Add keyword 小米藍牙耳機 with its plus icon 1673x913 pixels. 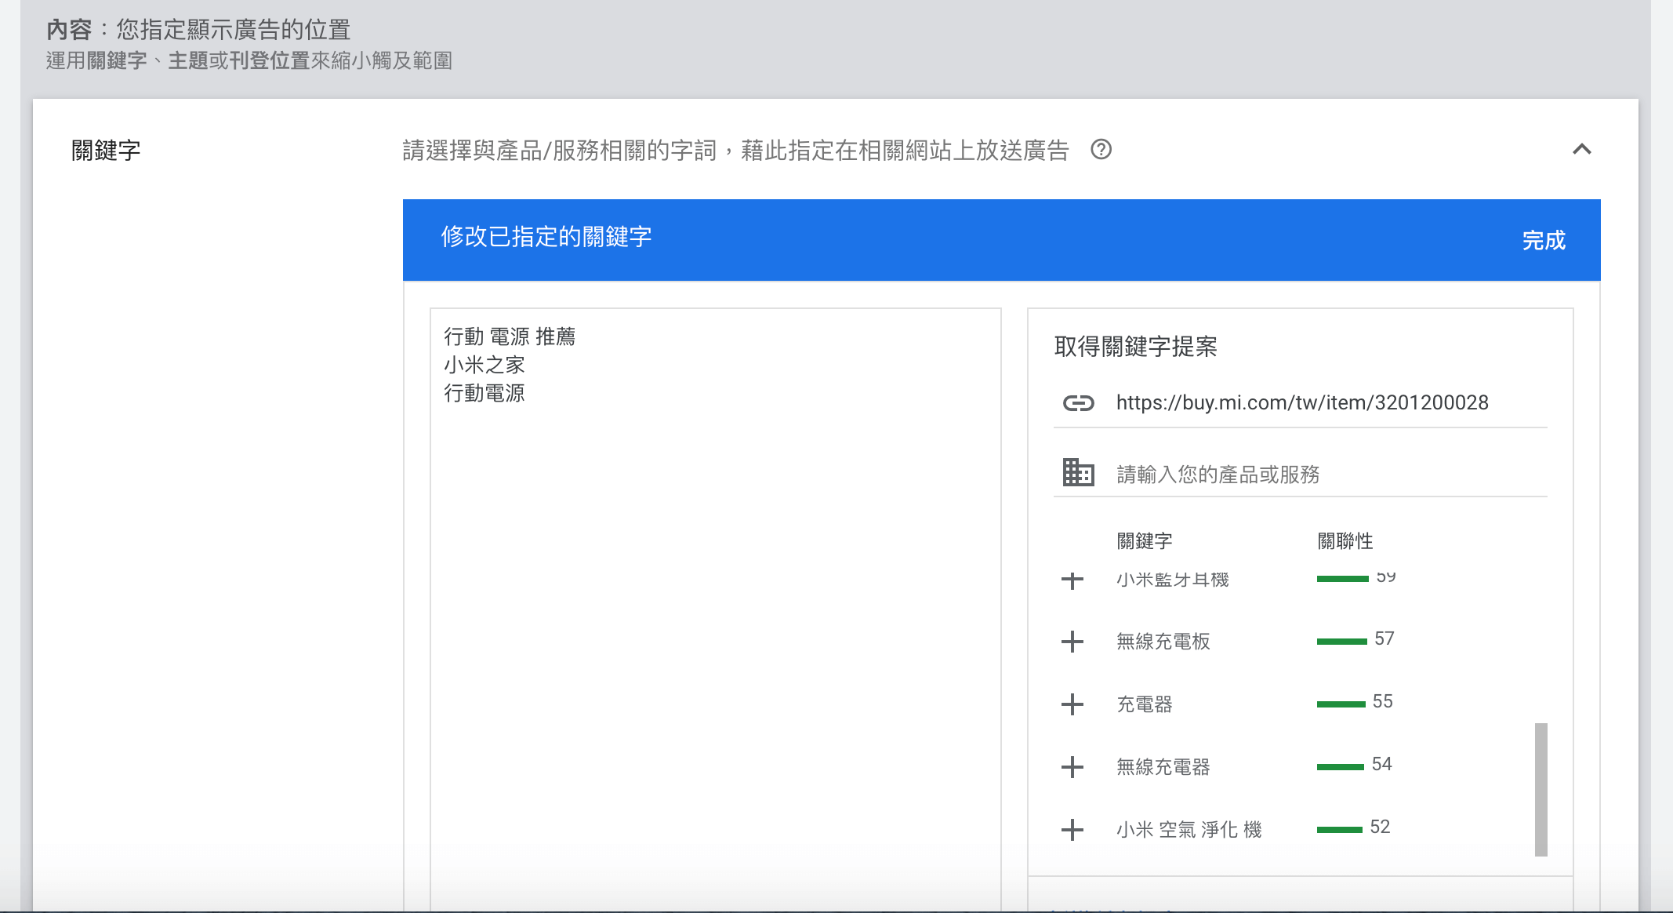[1072, 580]
